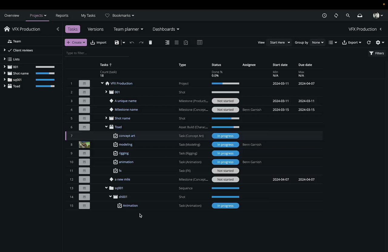Expand Client reviews in the sidebar
The image size is (388, 252).
tap(5, 50)
